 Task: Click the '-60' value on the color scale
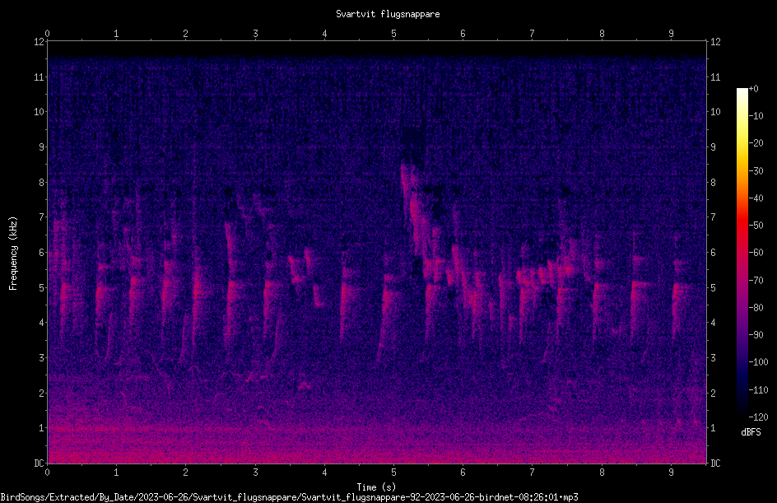[756, 253]
